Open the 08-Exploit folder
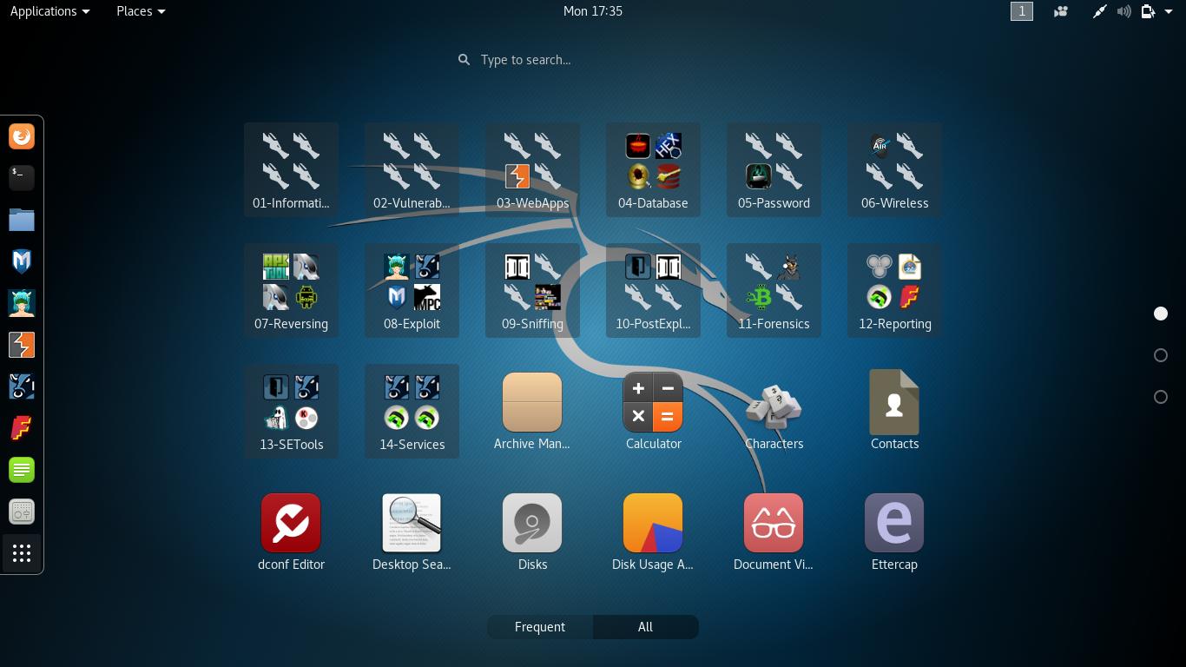This screenshot has height=667, width=1186. (412, 290)
